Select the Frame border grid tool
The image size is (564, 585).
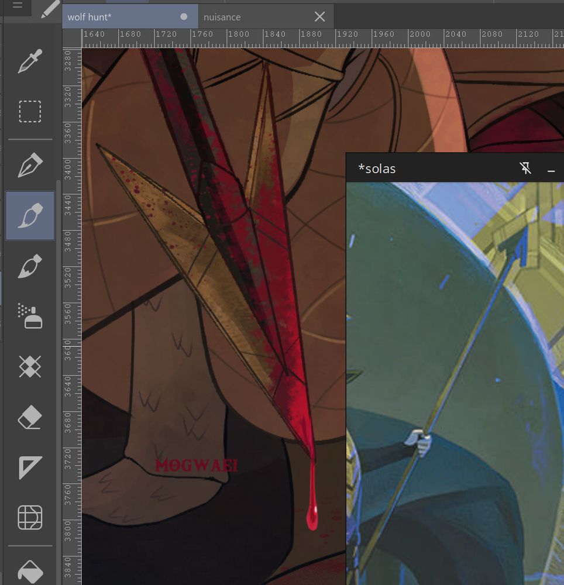pyautogui.click(x=30, y=518)
